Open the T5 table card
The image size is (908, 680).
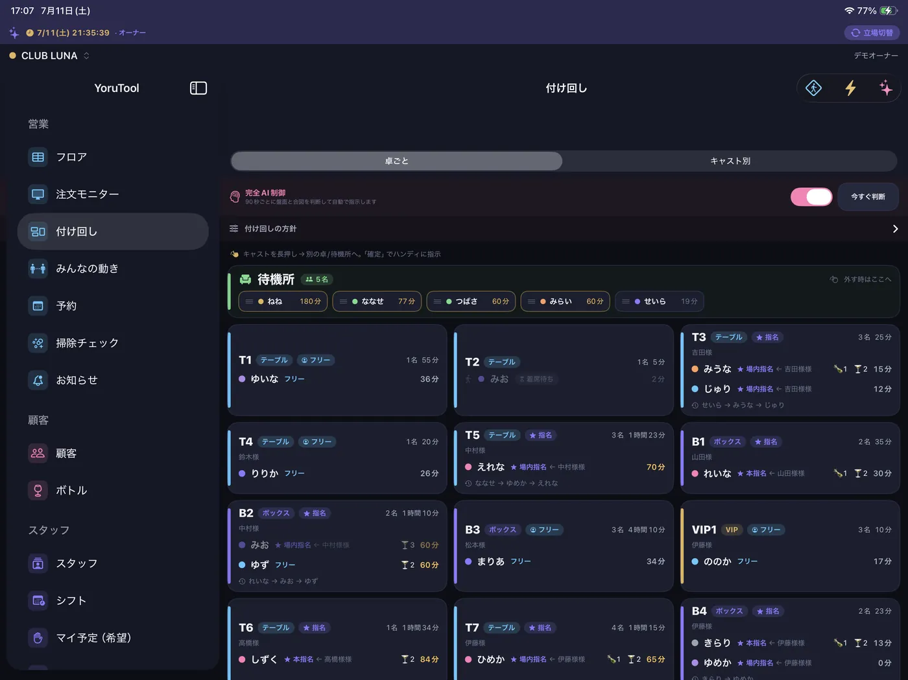click(564, 458)
